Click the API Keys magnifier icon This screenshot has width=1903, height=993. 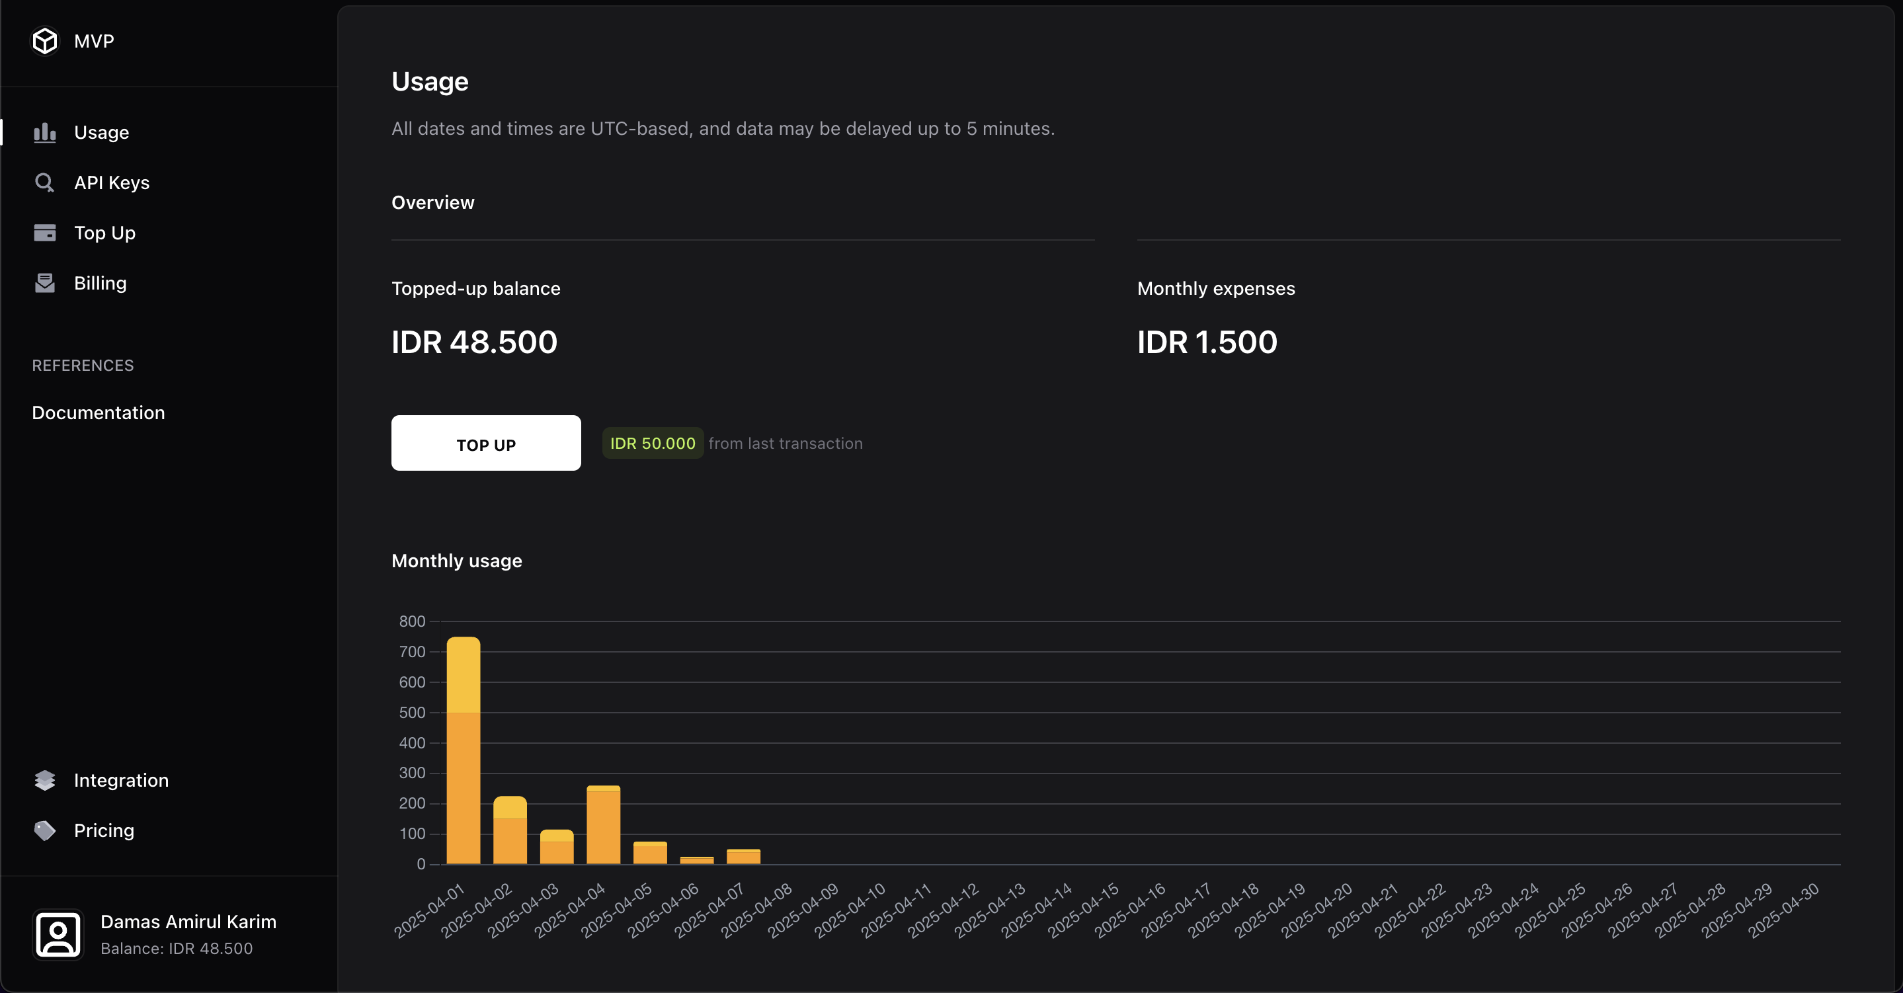click(44, 183)
